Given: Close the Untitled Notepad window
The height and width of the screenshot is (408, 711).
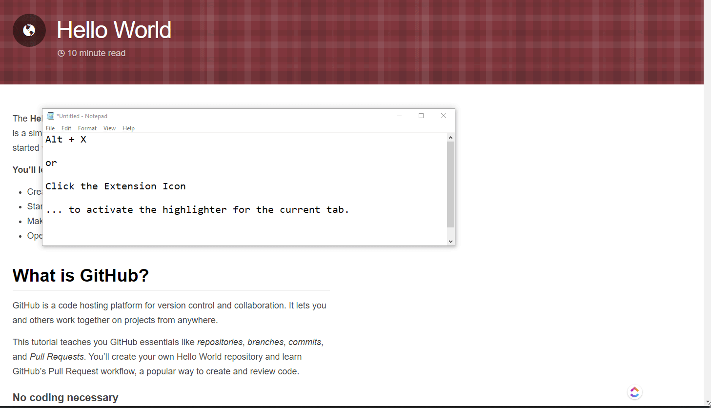Looking at the screenshot, I should click(x=444, y=116).
